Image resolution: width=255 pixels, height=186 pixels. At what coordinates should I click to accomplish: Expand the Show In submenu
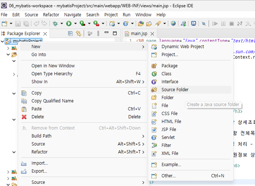pyautogui.click(x=84, y=82)
